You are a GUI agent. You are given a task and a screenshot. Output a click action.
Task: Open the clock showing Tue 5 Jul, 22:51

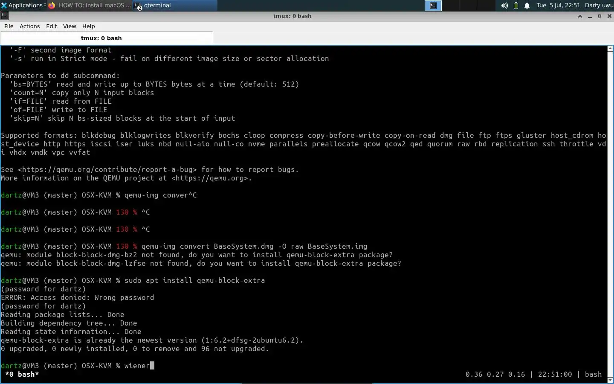pos(558,5)
